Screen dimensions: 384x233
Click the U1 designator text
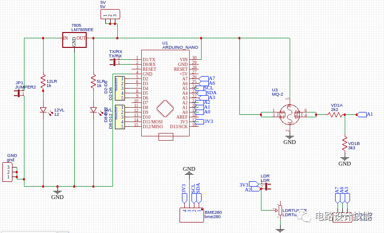click(165, 43)
